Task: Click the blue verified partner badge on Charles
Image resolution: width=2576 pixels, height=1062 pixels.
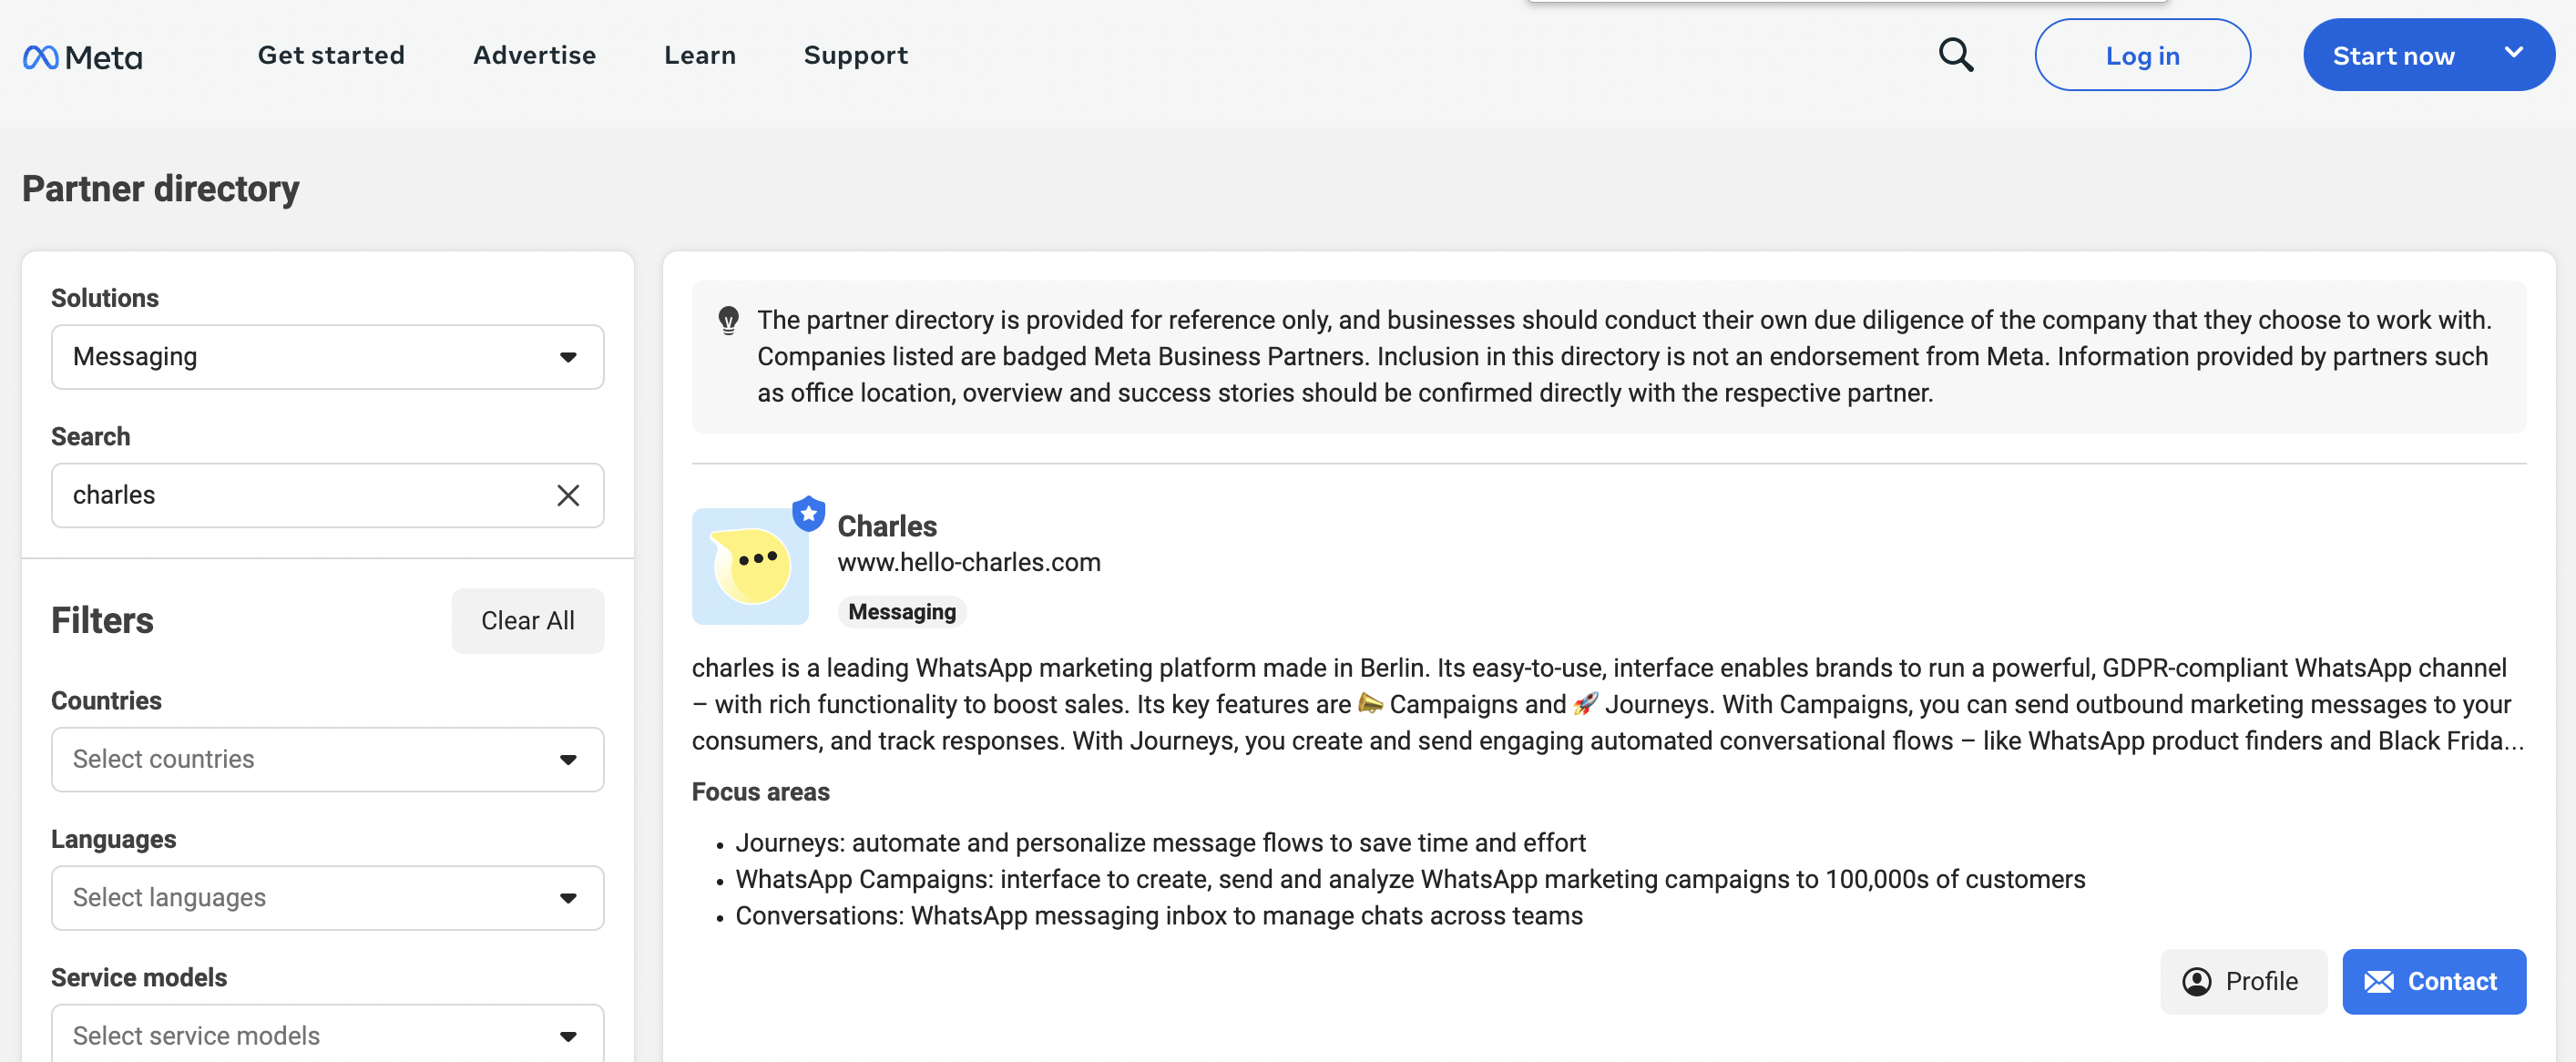Action: [808, 513]
